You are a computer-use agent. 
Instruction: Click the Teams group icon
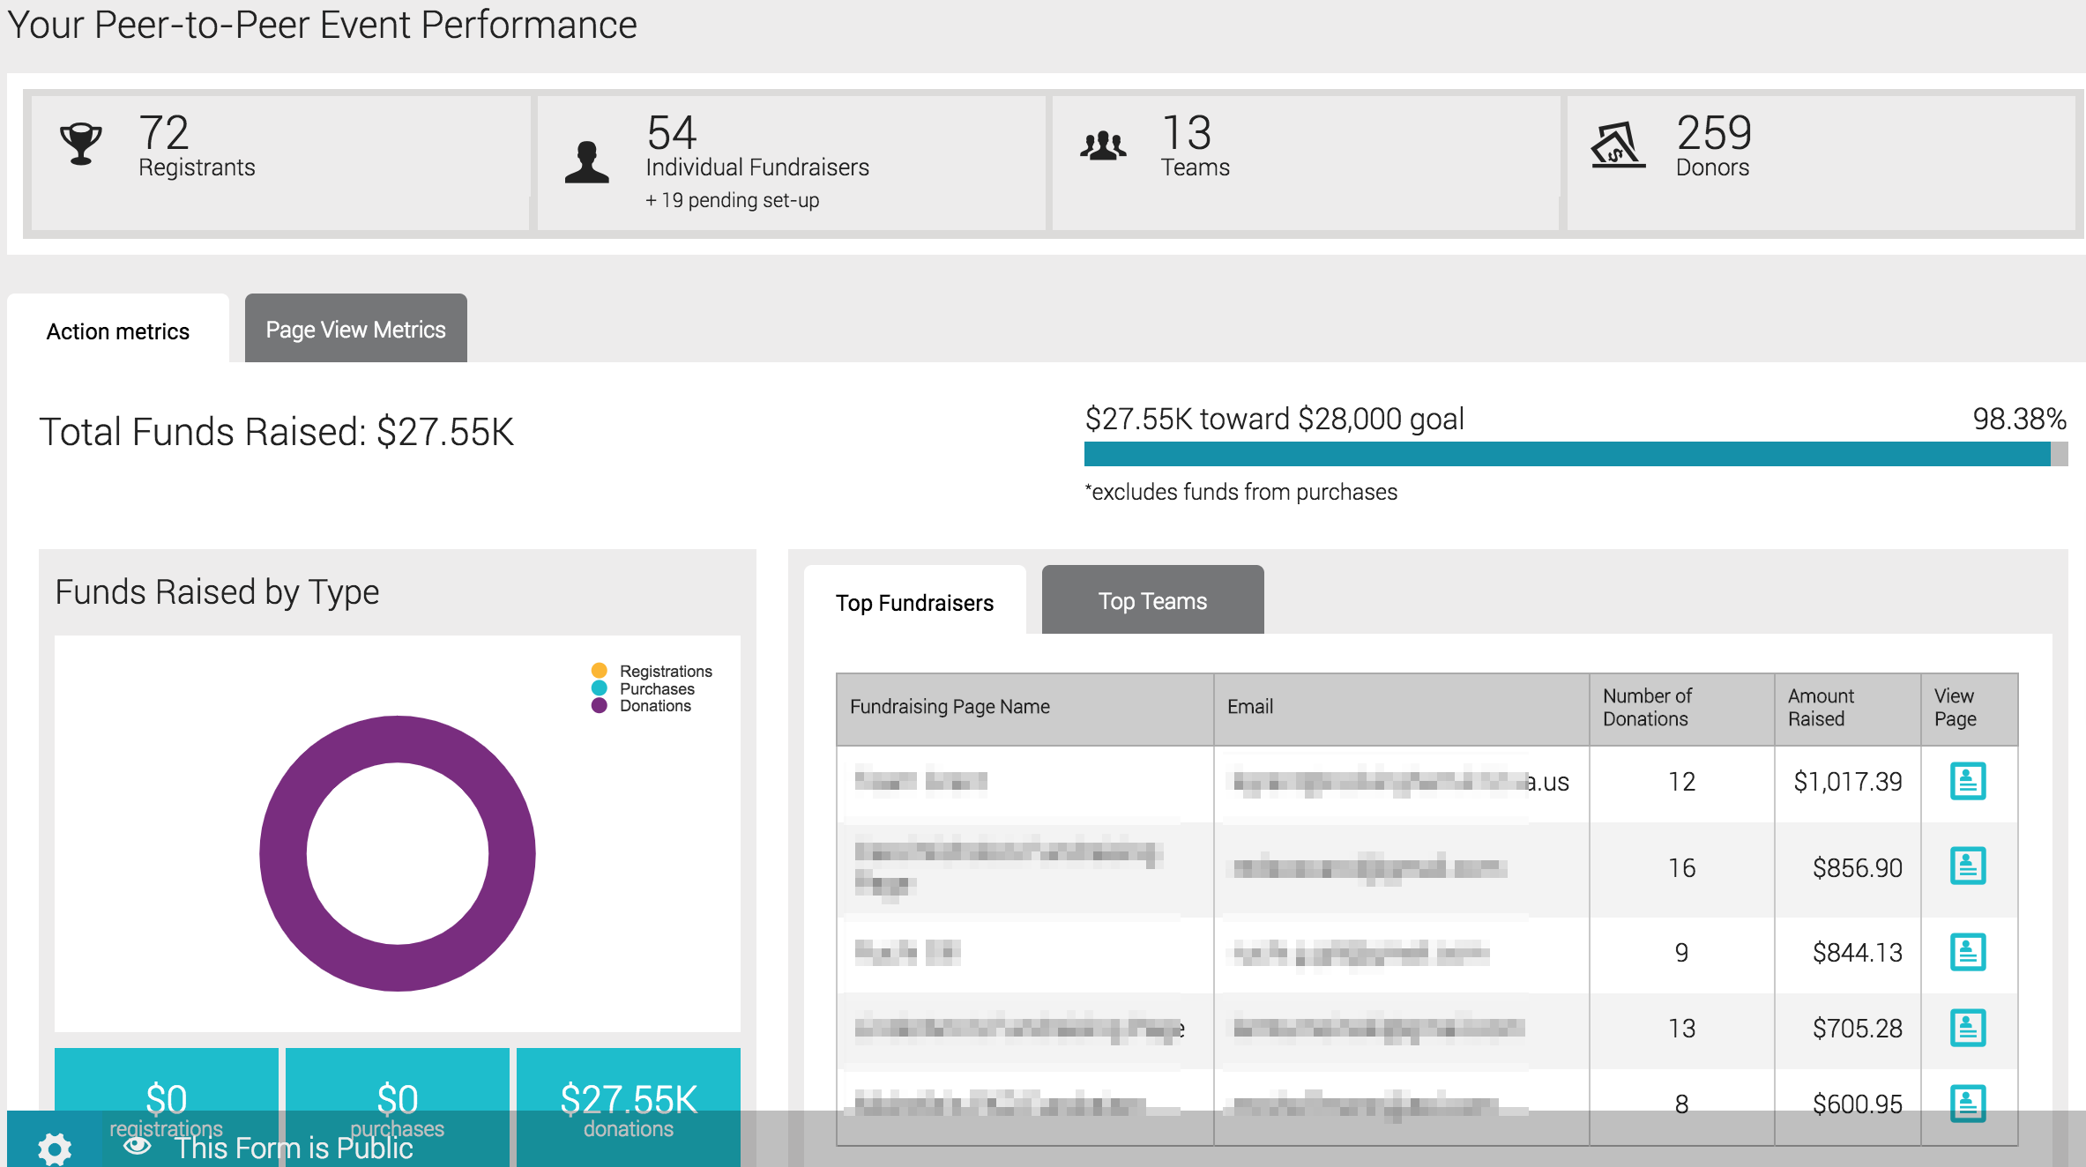(1103, 145)
